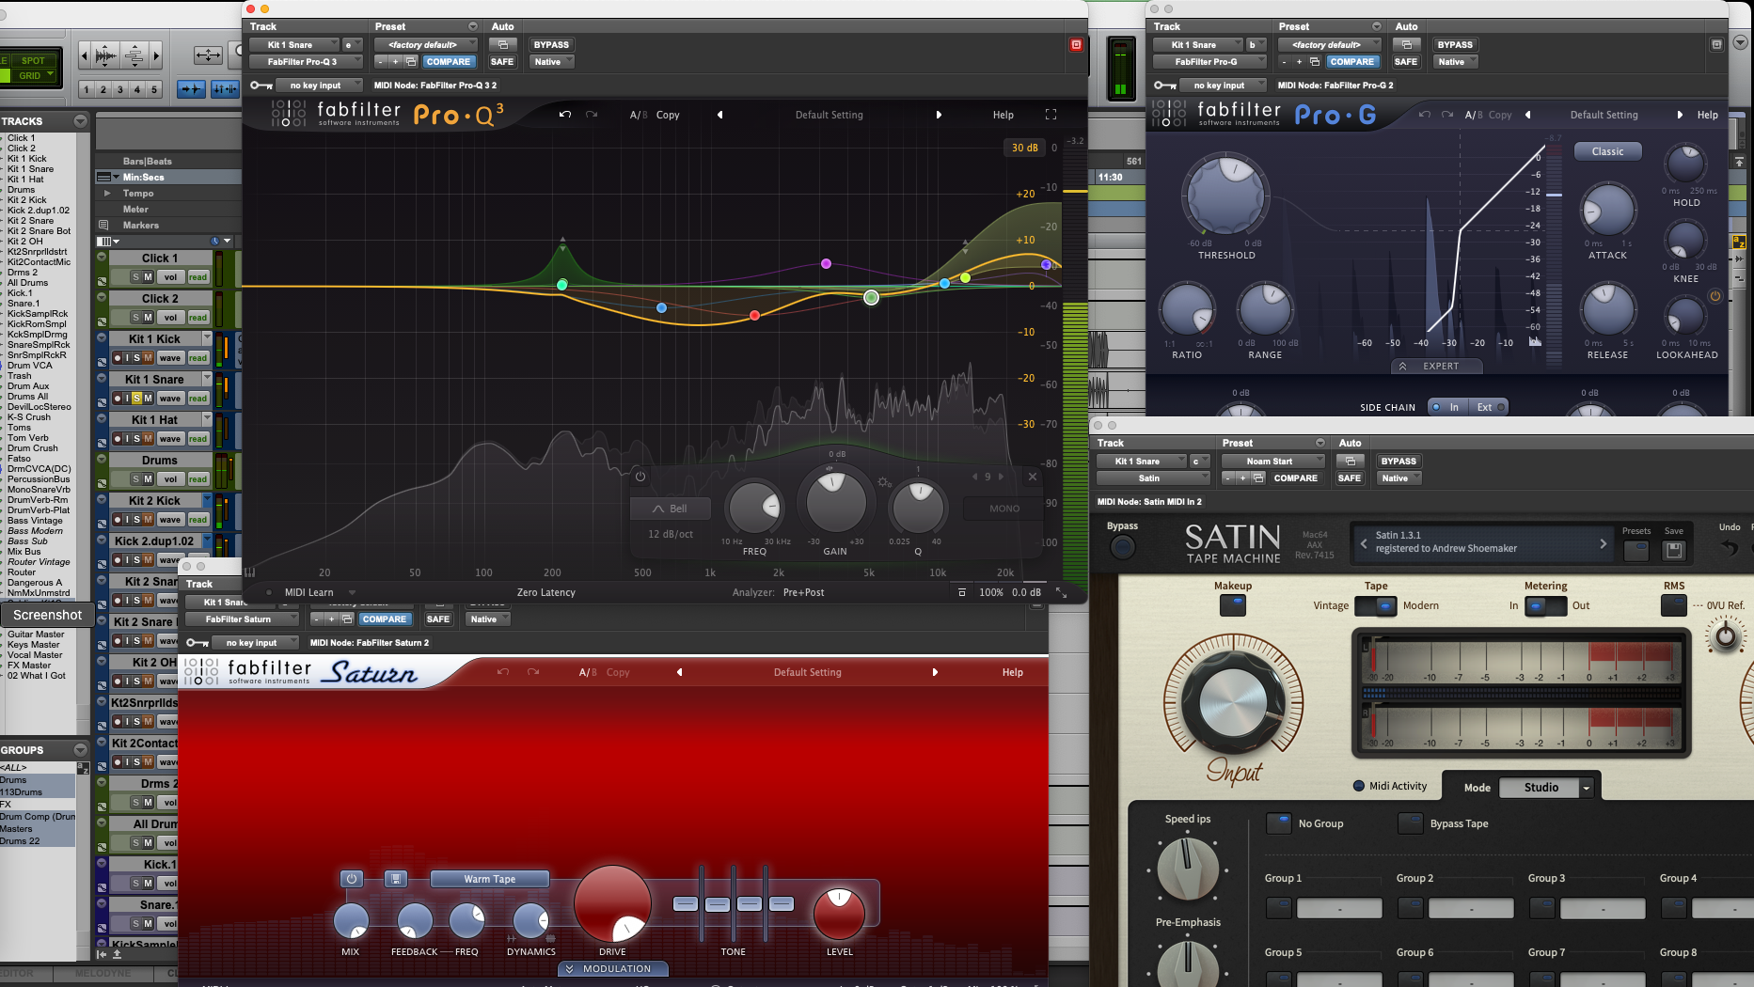Toggle Satin Bypass round button

[x=1122, y=547]
